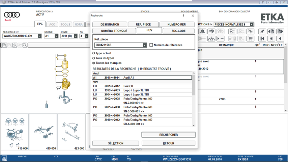Click the single-bar skip back icon

pyautogui.click(x=271, y=38)
